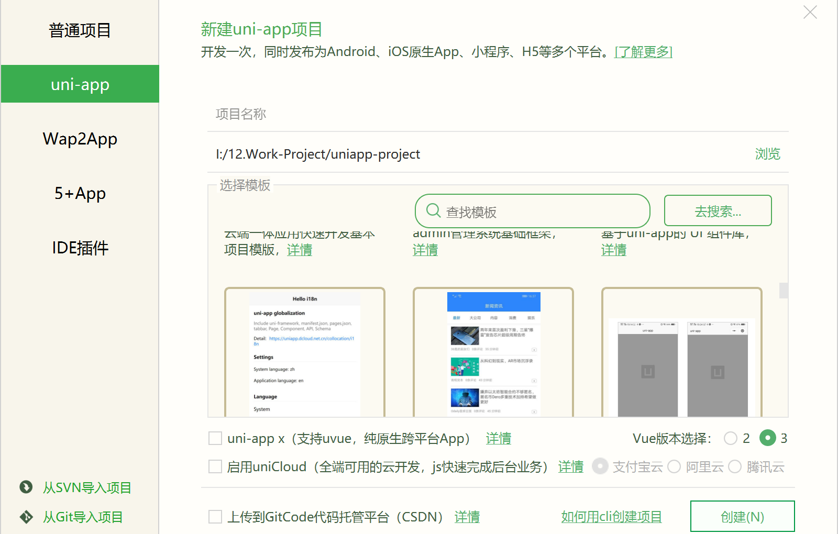Select the 5+App tab
Image resolution: width=838 pixels, height=534 pixels.
[x=80, y=193]
